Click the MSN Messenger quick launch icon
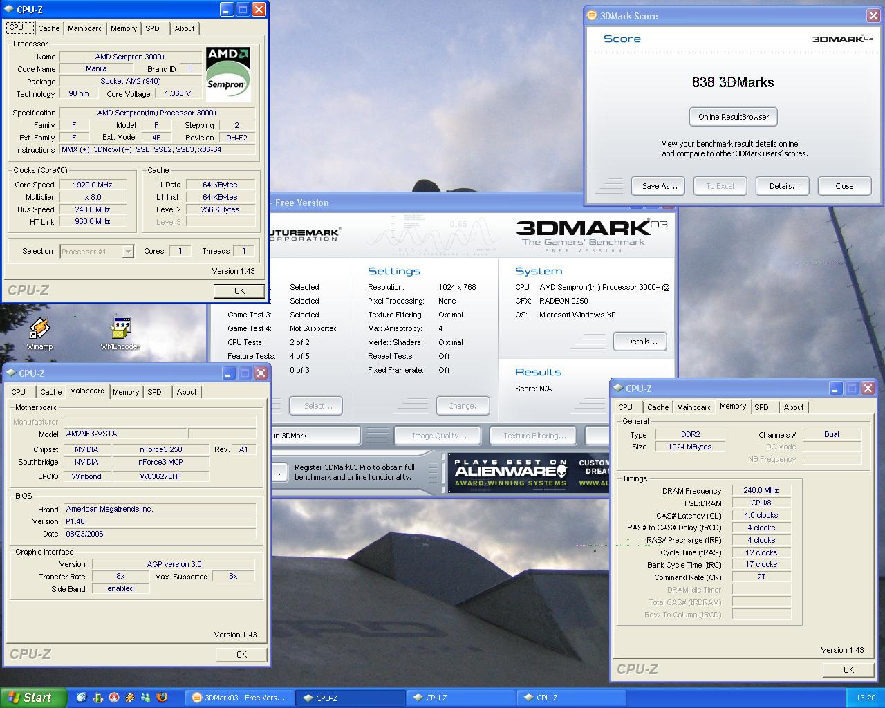Screen dimensions: 885x708 click(x=146, y=698)
